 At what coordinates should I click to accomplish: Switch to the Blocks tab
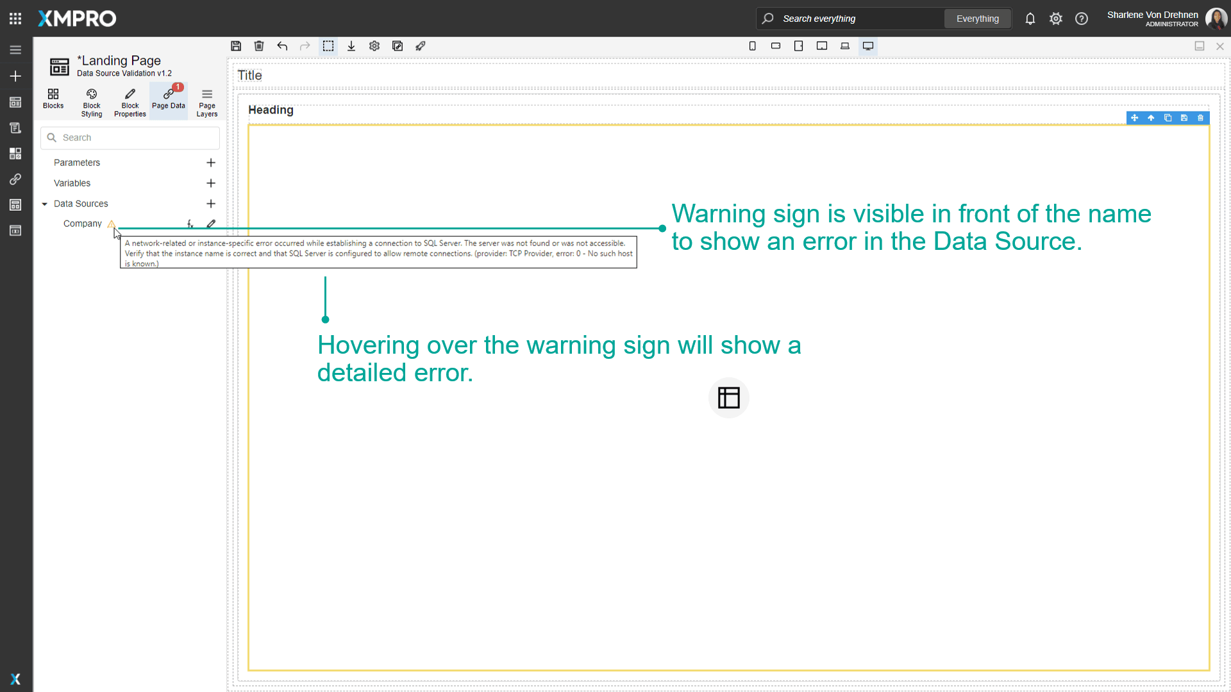53,101
